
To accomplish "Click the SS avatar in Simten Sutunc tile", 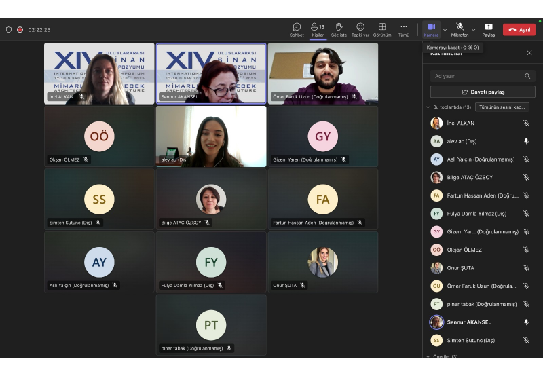I will click(x=99, y=199).
